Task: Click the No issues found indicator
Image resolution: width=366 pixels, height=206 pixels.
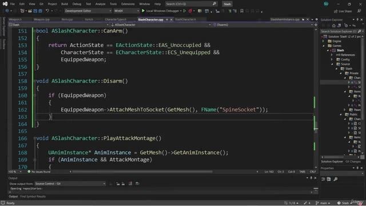Action: (39, 172)
